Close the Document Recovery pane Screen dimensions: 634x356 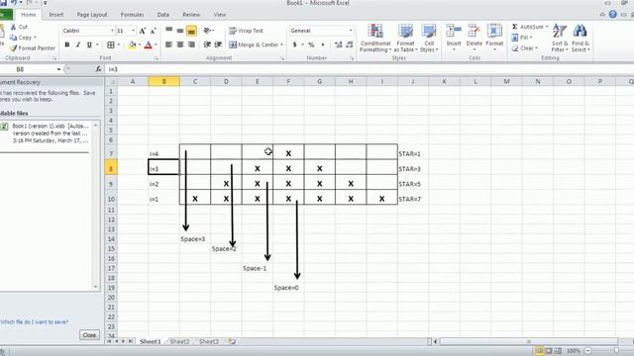pos(89,335)
